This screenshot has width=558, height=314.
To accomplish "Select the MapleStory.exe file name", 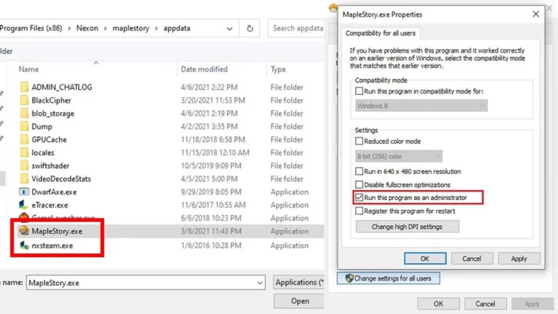I will click(x=57, y=231).
